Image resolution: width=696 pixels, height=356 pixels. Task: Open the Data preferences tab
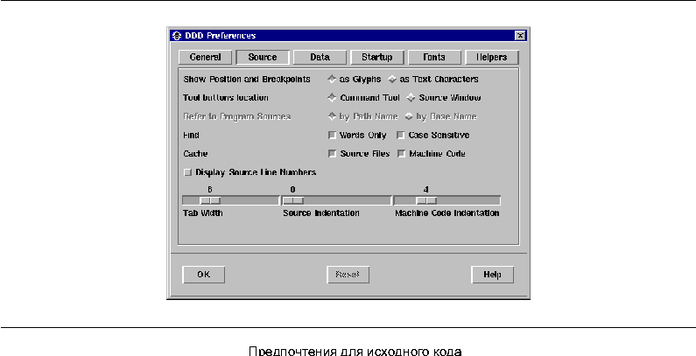pos(319,58)
